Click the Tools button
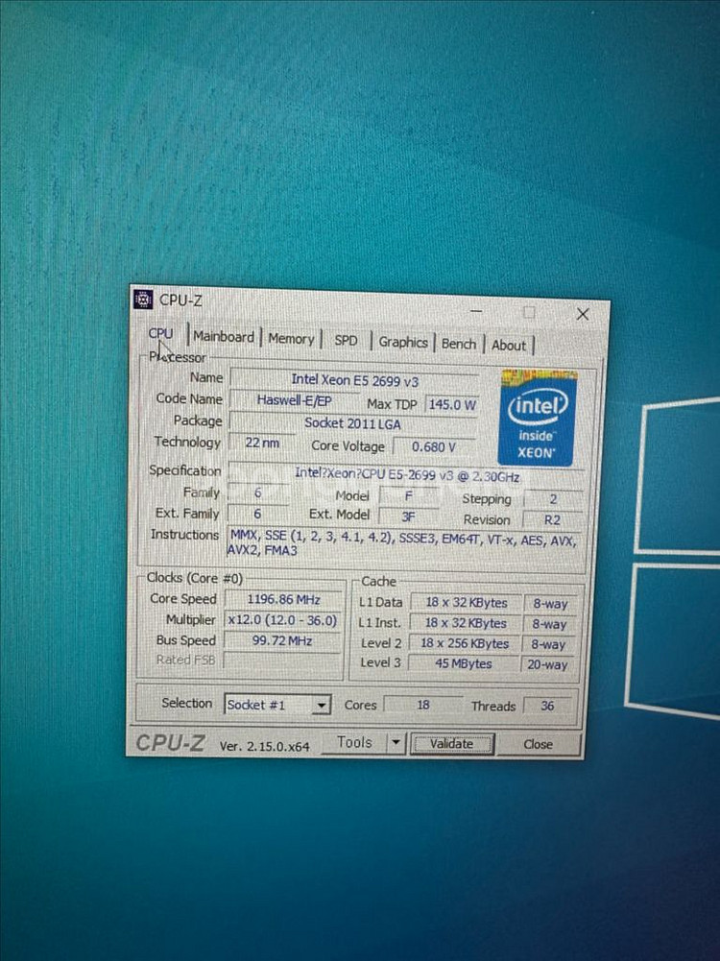 (353, 742)
